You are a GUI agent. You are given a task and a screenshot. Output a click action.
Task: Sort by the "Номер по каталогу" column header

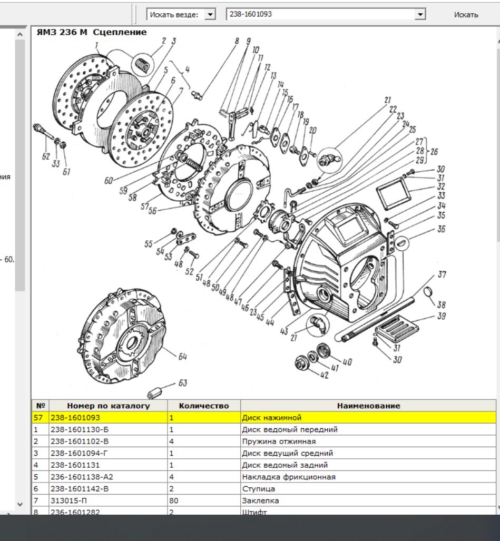tap(108, 406)
